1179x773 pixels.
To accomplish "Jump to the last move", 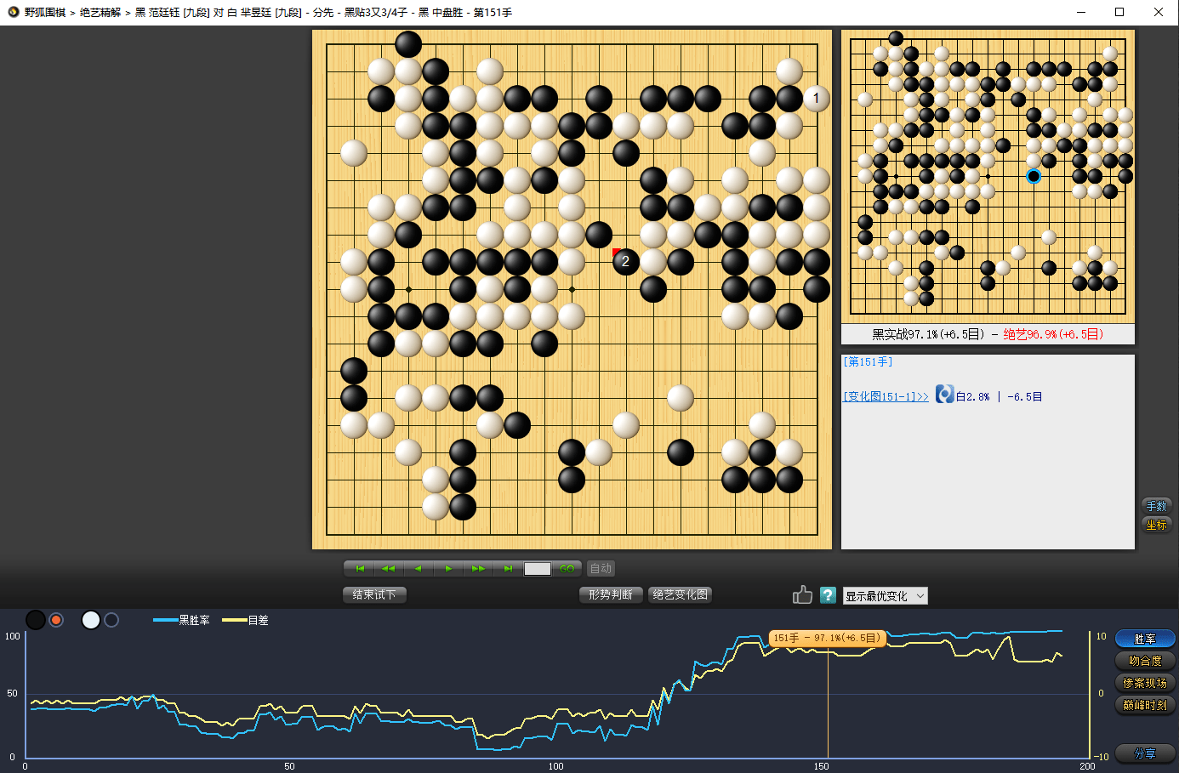I will coord(508,569).
